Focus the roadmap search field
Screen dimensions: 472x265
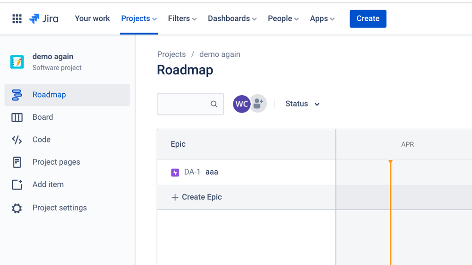(x=190, y=104)
